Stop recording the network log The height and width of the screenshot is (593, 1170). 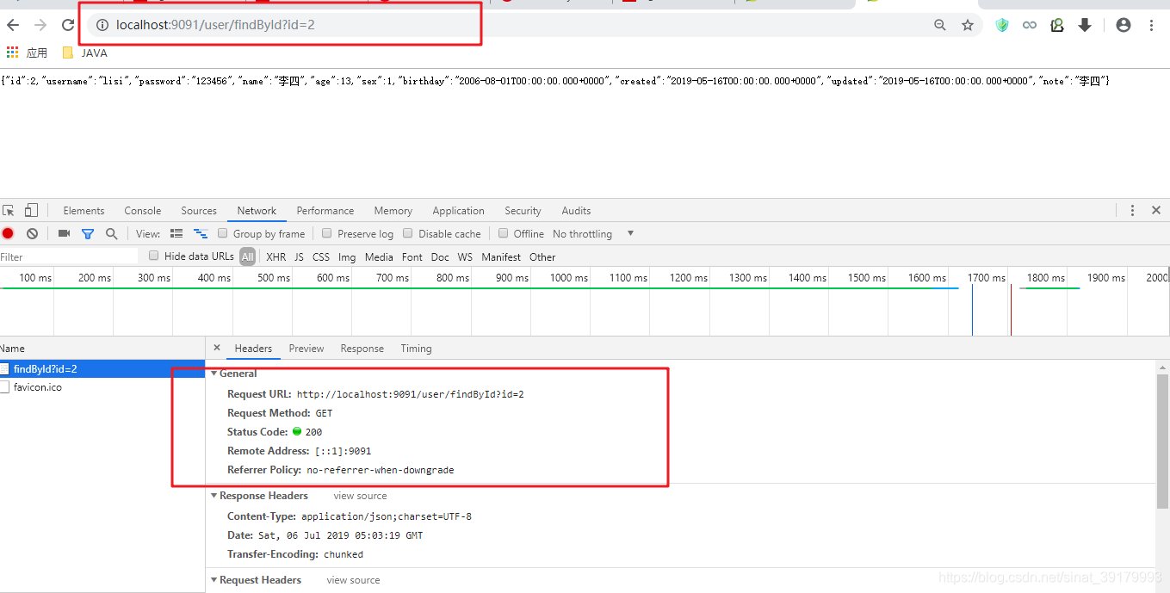pos(8,233)
